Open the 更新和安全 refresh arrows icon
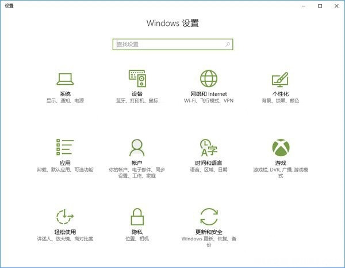The width and height of the screenshot is (345, 268). 209,216
